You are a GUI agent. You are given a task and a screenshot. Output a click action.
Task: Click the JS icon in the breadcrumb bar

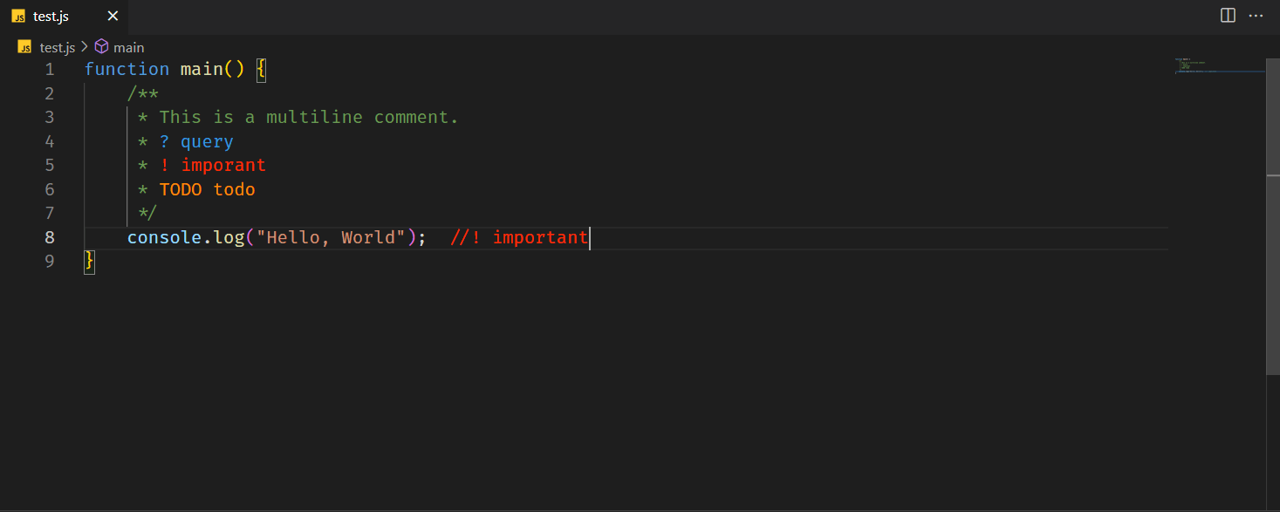coord(24,47)
